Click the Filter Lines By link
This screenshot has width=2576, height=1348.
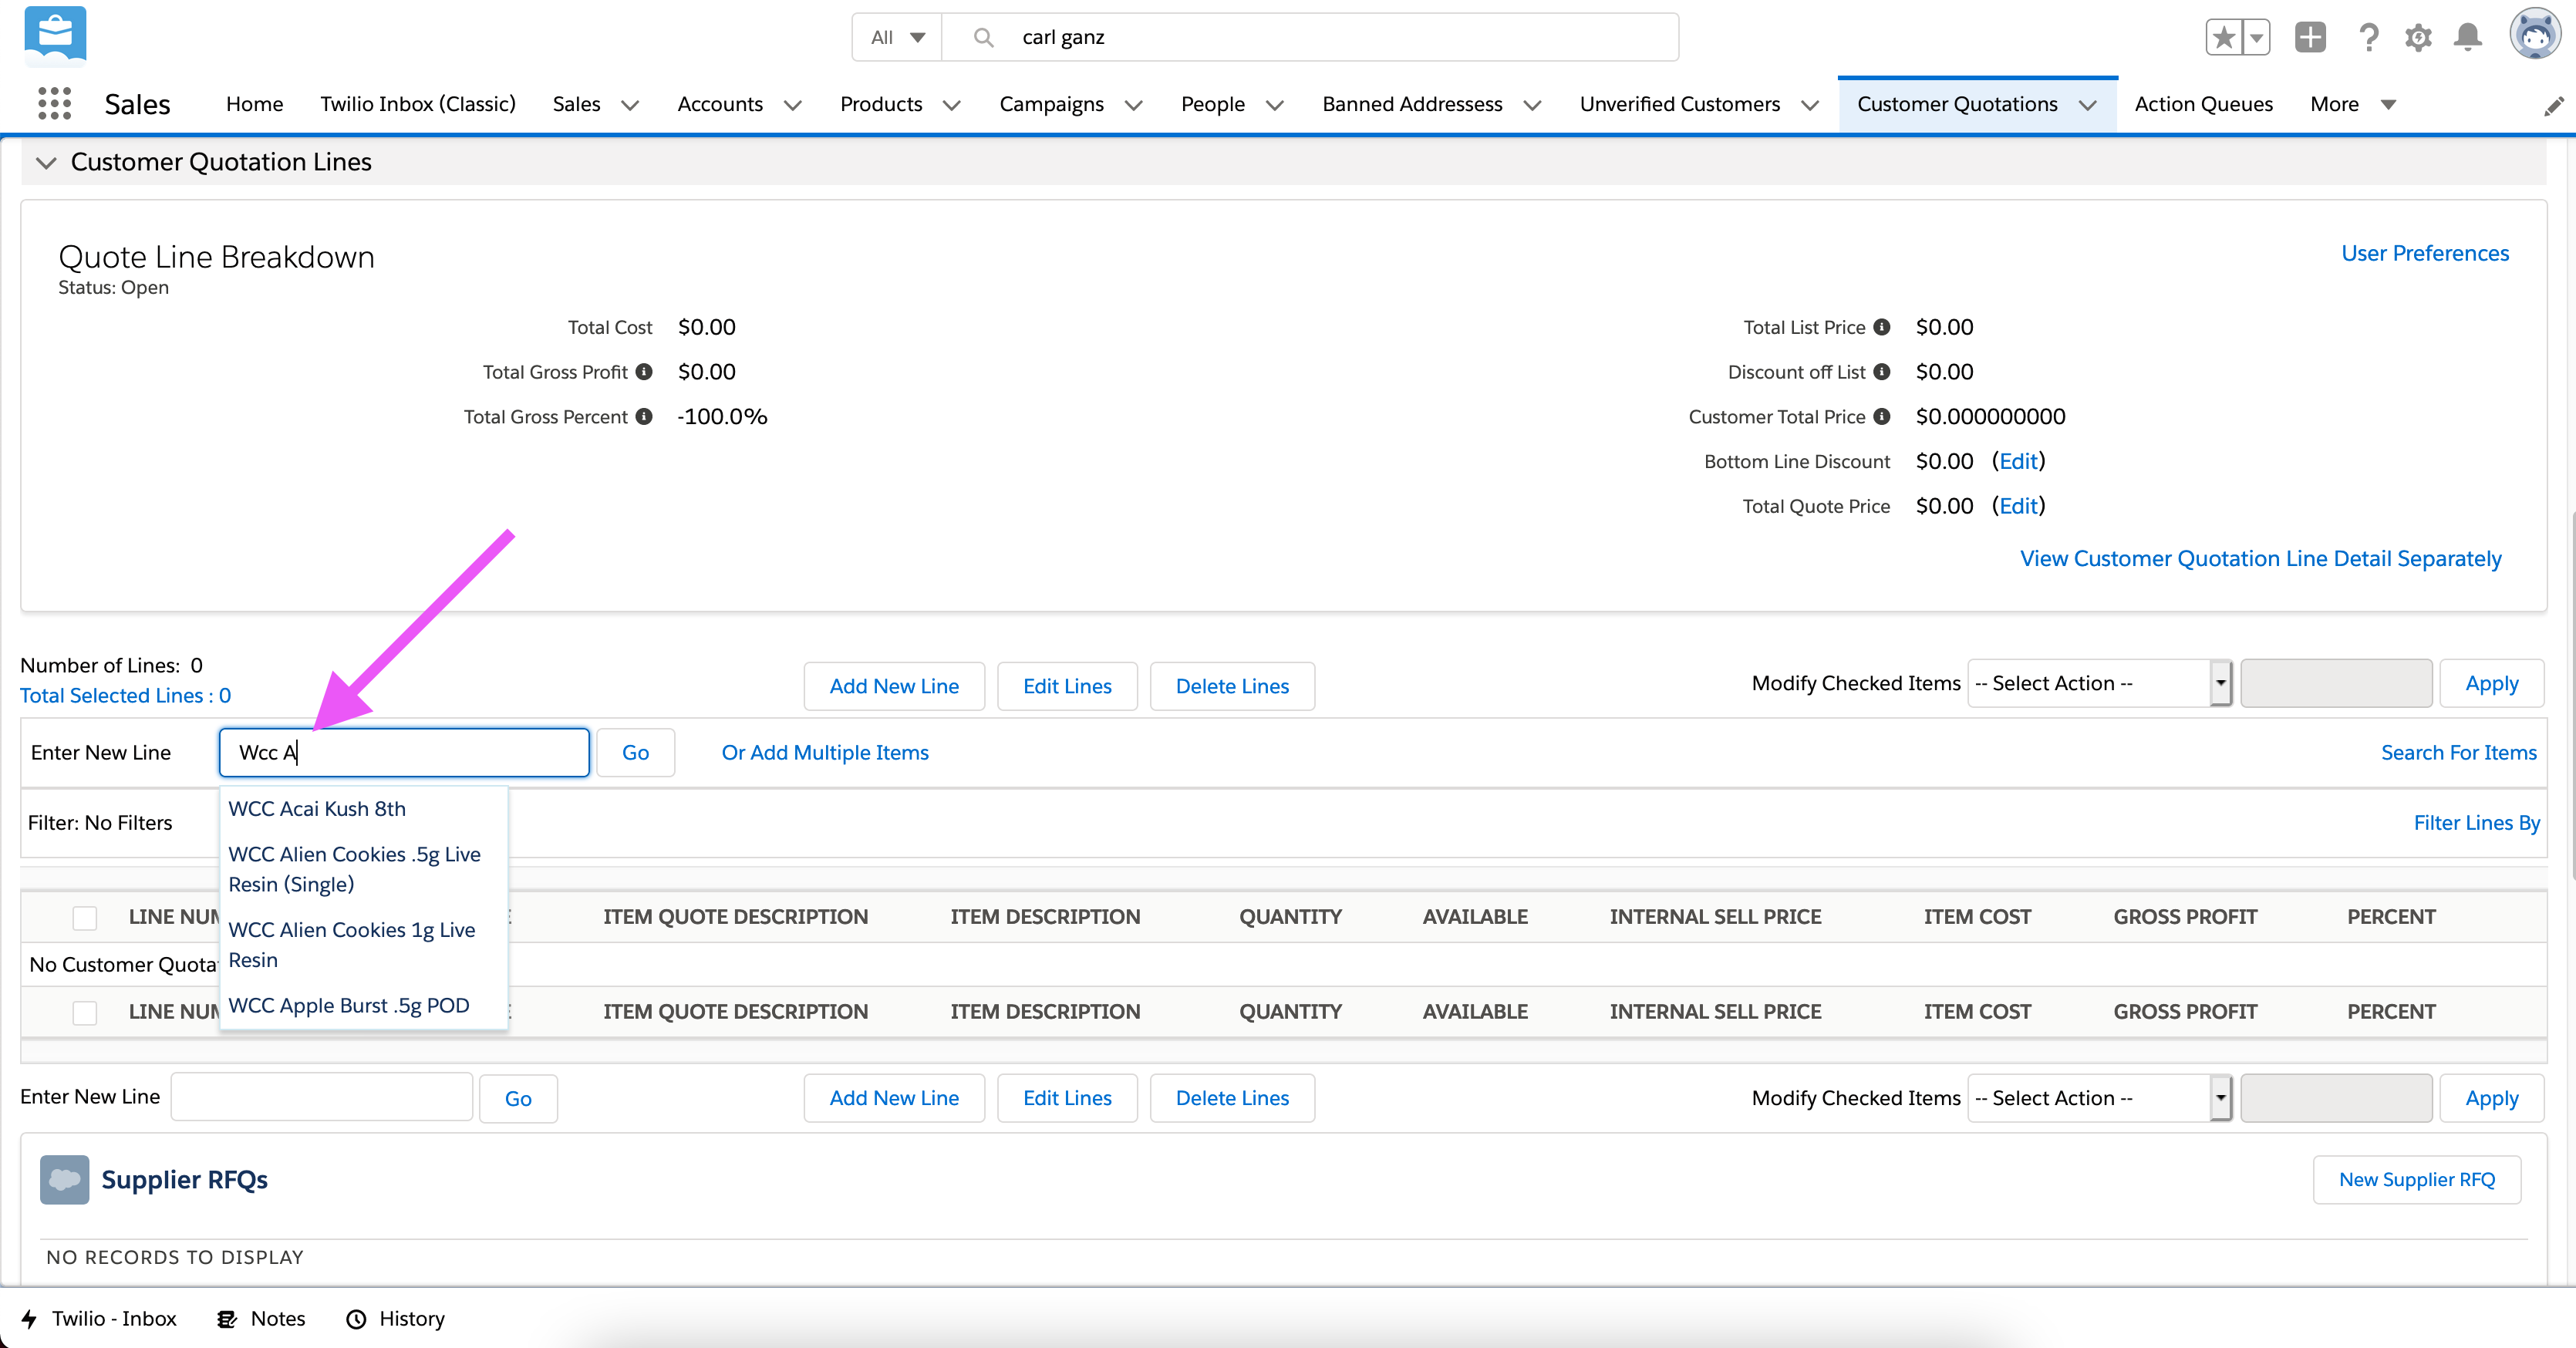[x=2476, y=823]
